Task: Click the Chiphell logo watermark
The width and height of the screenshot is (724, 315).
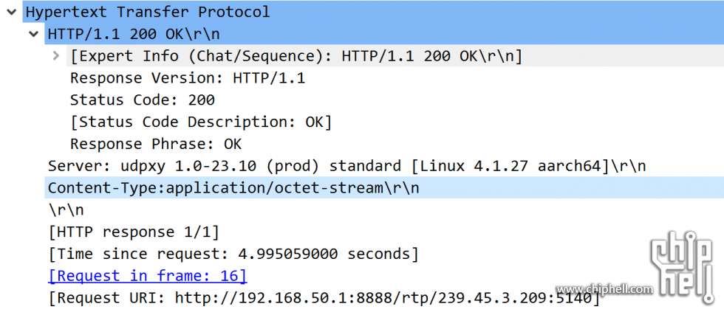Action: (683, 268)
